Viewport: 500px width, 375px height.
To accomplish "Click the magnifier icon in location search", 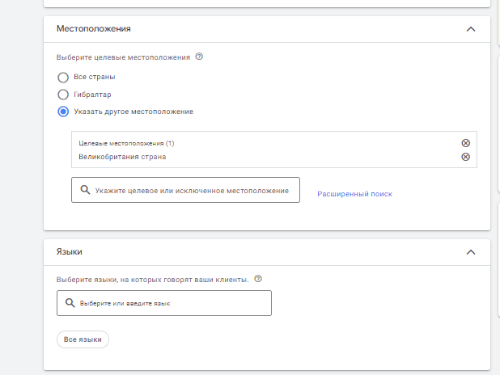I will pyautogui.click(x=85, y=190).
